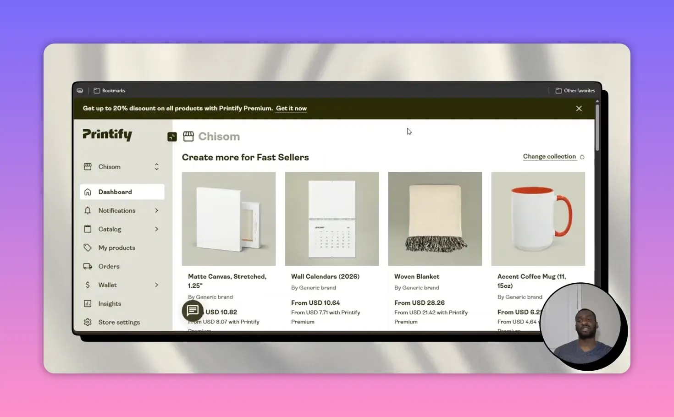674x417 pixels.
Task: Click the store icon beside Chisom heading
Action: [x=188, y=136]
